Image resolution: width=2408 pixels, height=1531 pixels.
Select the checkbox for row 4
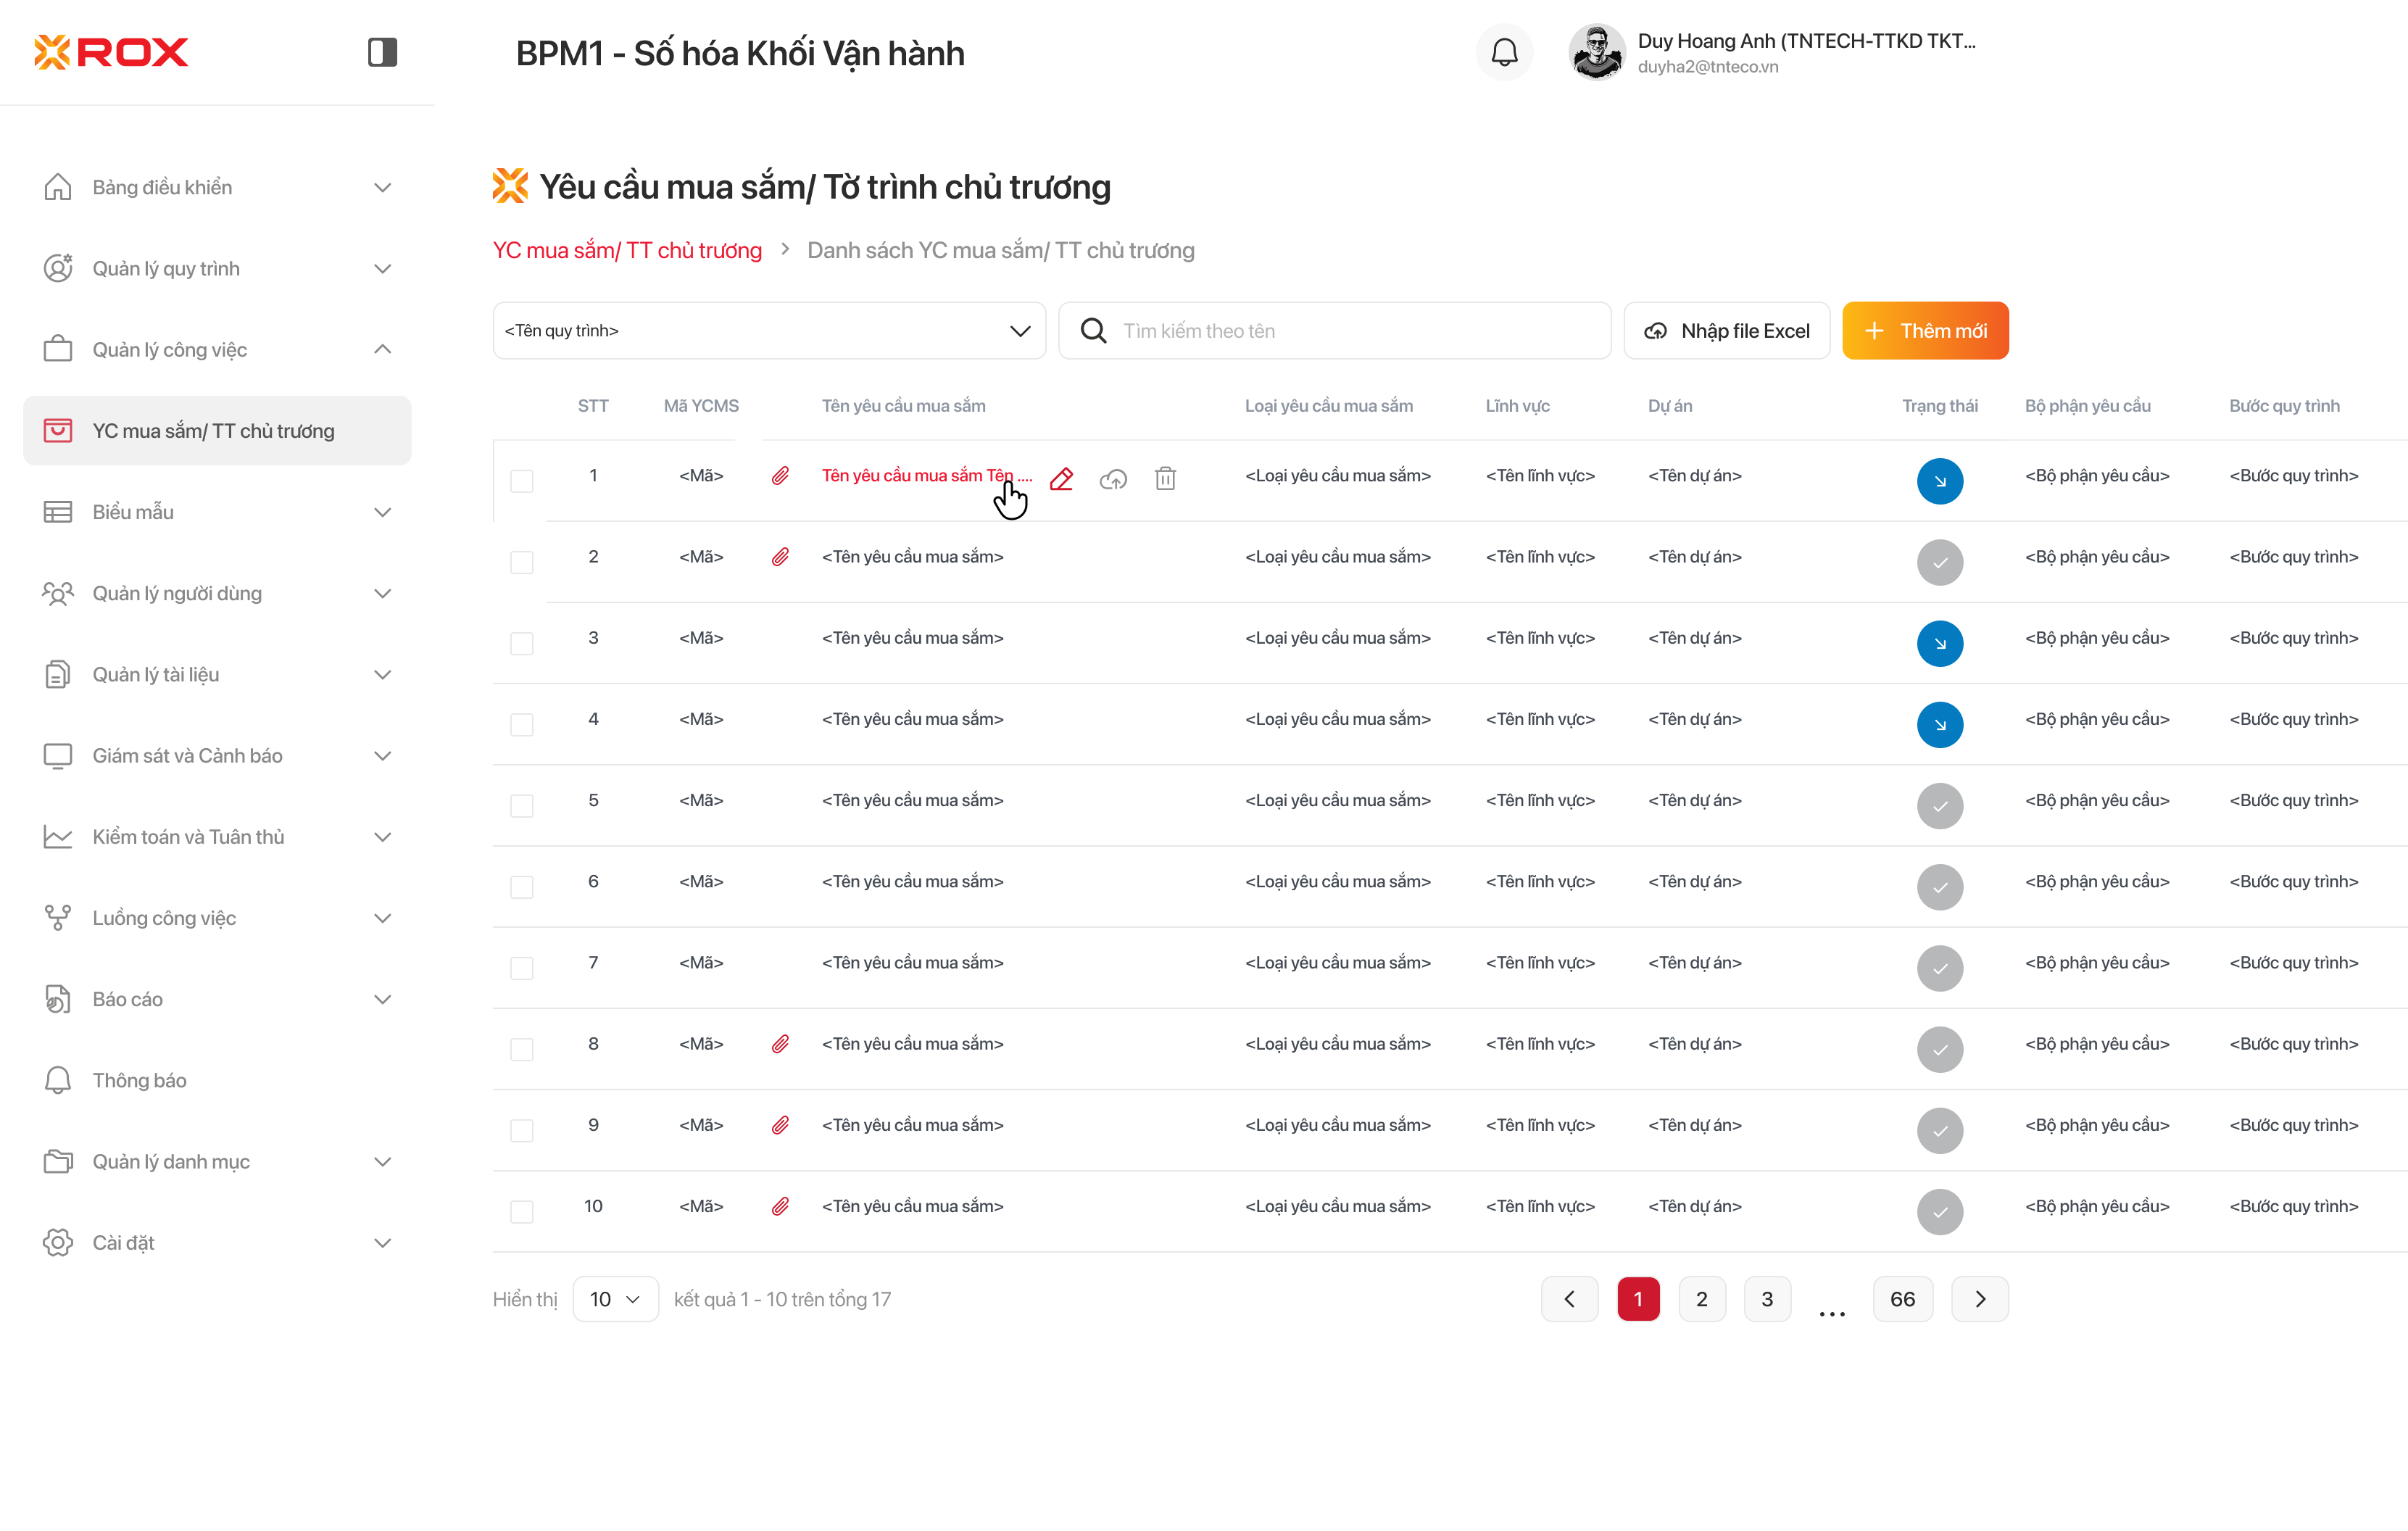pyautogui.click(x=522, y=724)
